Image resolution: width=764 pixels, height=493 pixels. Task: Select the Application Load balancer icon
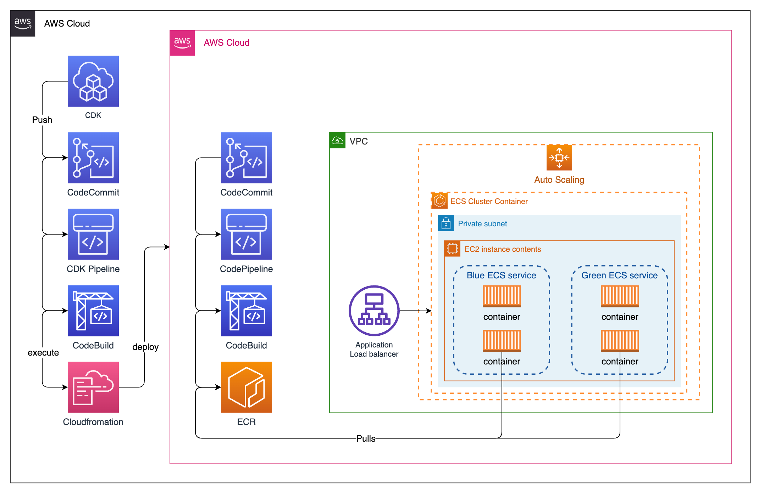(x=374, y=311)
